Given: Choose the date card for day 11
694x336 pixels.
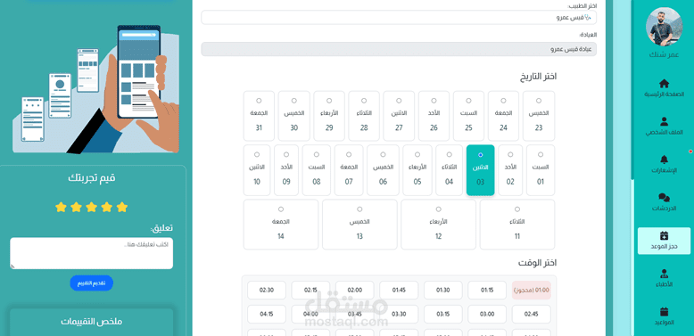Looking at the screenshot, I should point(517,225).
